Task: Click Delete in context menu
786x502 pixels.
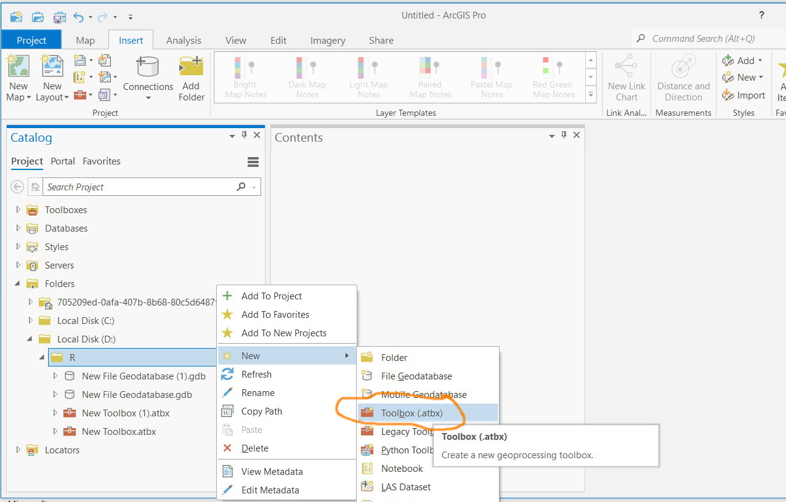Action: [287, 448]
